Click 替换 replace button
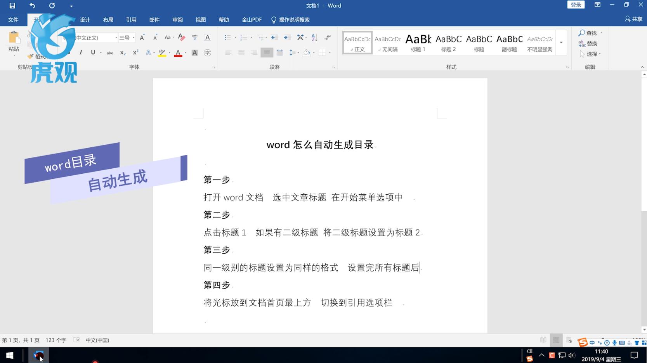The height and width of the screenshot is (363, 647). click(588, 43)
